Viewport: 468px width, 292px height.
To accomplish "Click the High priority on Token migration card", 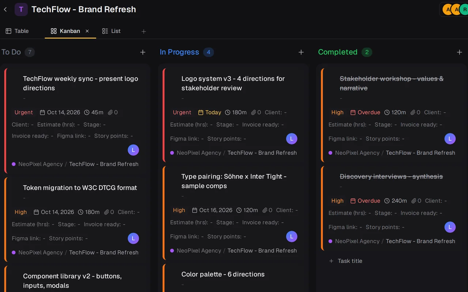I will point(20,212).
